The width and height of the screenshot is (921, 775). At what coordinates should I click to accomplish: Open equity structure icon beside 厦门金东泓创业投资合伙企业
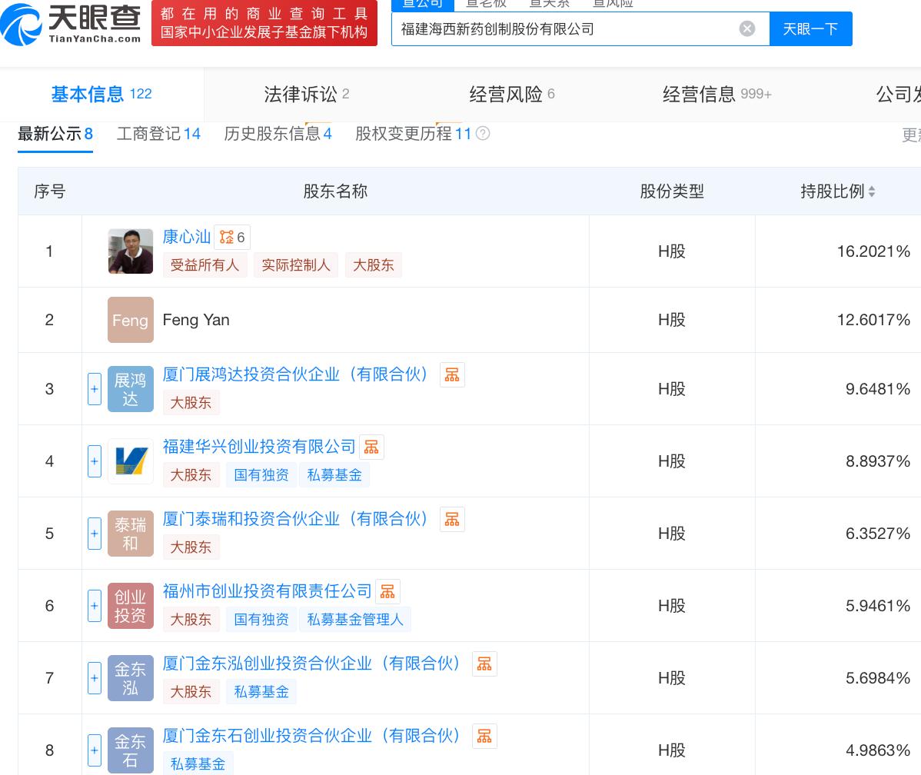click(x=484, y=664)
